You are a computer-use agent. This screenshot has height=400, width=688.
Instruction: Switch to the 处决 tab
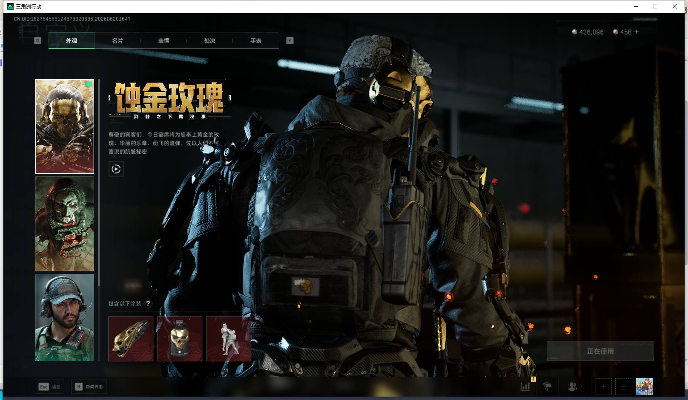[x=209, y=40]
